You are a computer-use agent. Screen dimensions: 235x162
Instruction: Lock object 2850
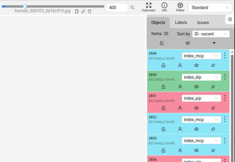pos(163,87)
